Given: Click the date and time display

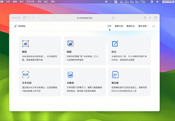Looking at the screenshot, I should click(168, 2).
